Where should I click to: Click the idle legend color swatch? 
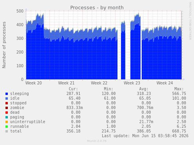click(x=7, y=98)
